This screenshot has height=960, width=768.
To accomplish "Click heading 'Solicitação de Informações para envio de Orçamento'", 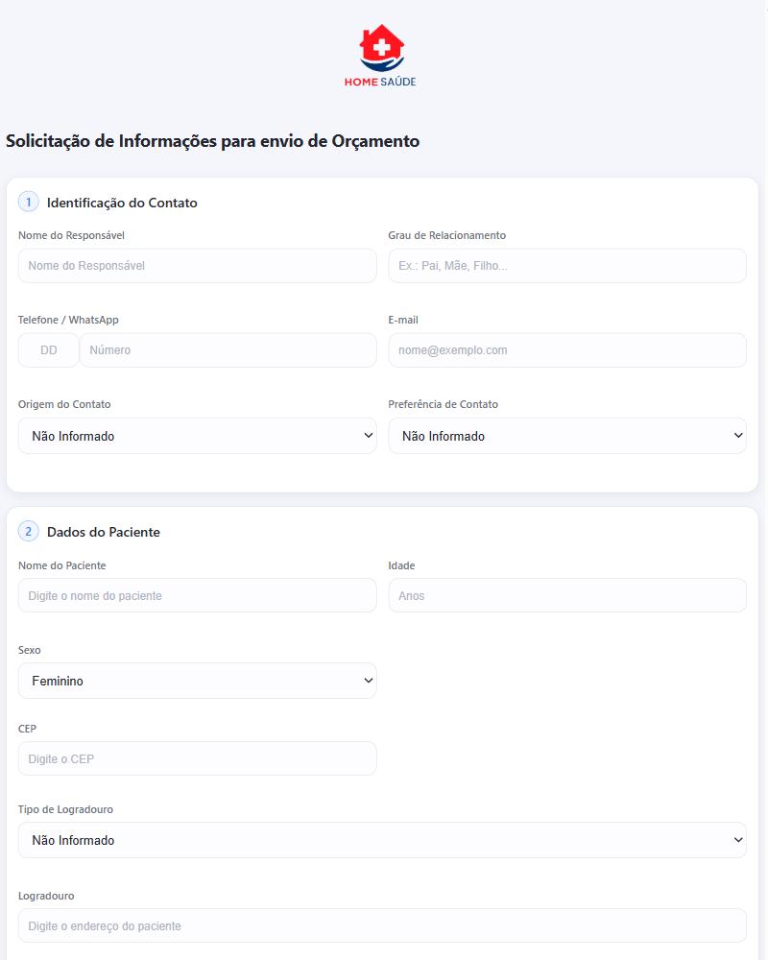I will (212, 141).
